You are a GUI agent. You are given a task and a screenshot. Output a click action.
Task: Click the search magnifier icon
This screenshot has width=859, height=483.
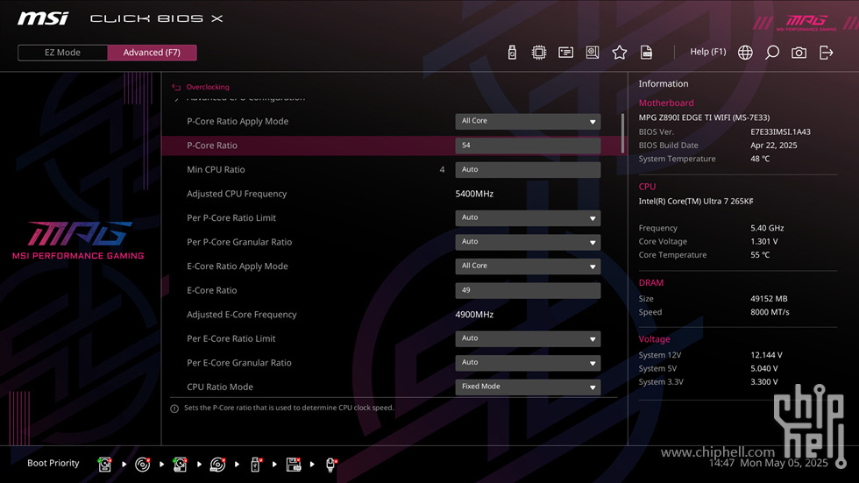(x=772, y=53)
